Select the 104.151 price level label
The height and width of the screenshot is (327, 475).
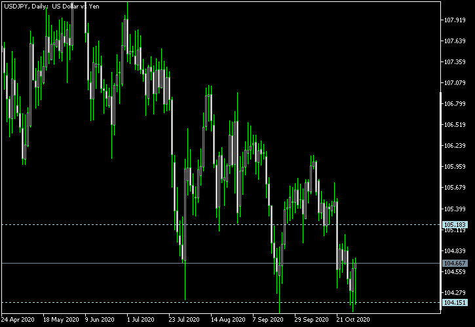[x=455, y=303]
